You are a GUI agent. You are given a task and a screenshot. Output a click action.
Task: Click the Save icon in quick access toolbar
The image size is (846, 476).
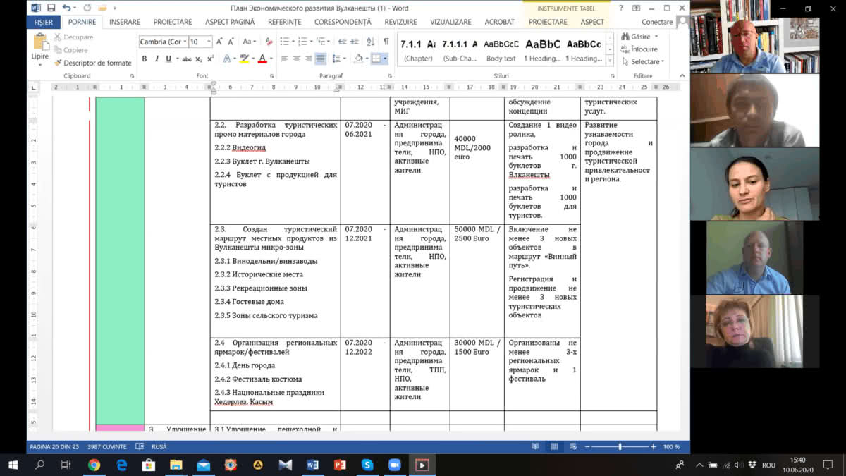pyautogui.click(x=51, y=8)
